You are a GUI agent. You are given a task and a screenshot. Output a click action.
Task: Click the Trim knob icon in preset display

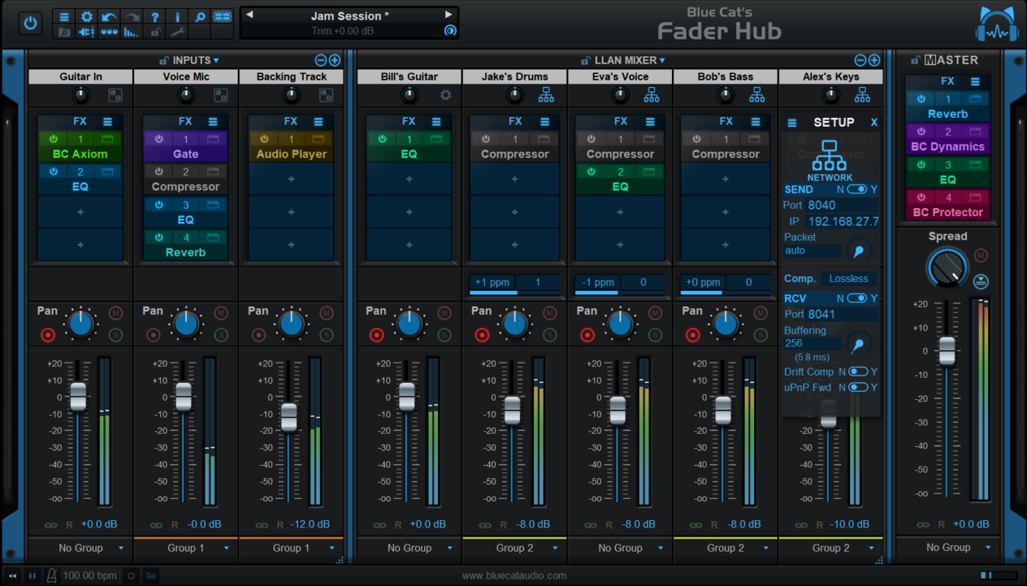(450, 31)
